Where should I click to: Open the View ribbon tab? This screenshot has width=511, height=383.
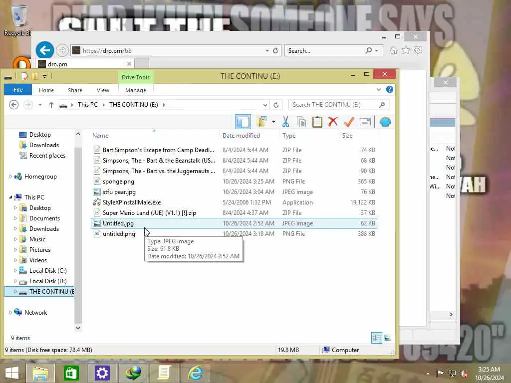(103, 90)
